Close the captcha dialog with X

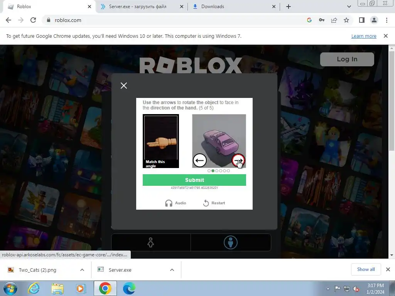click(124, 86)
